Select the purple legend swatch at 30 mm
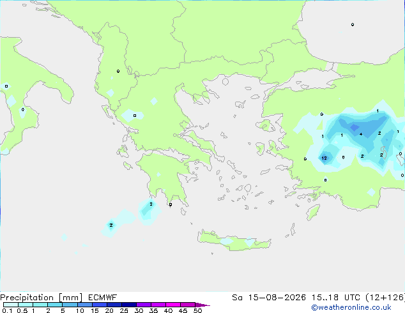This screenshot has height=313, width=405. click(144, 305)
